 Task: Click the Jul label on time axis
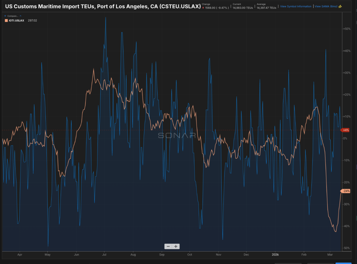pos(104,254)
